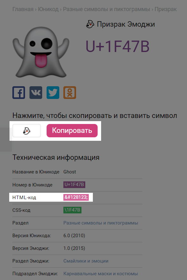Click the large ghost emoji image

(x=41, y=52)
